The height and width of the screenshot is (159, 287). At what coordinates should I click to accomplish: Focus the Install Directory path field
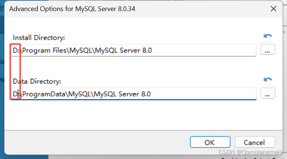click(134, 50)
